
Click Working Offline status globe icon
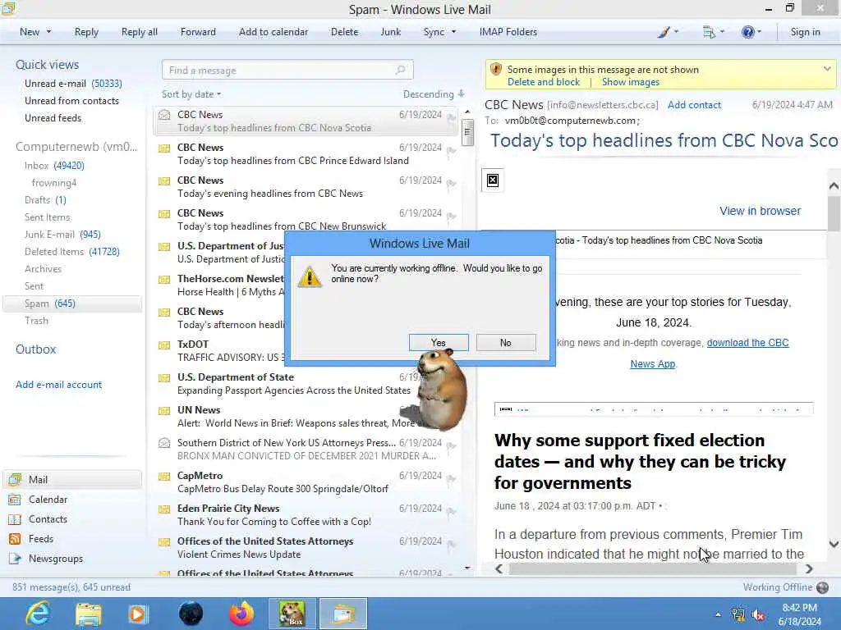click(822, 587)
